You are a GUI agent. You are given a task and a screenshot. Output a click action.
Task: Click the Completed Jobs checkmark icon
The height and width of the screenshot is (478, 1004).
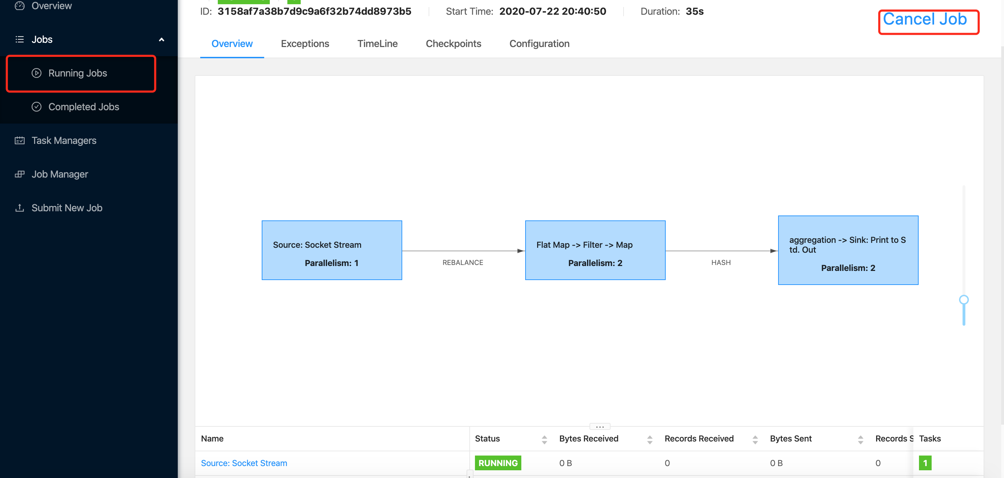pos(37,107)
